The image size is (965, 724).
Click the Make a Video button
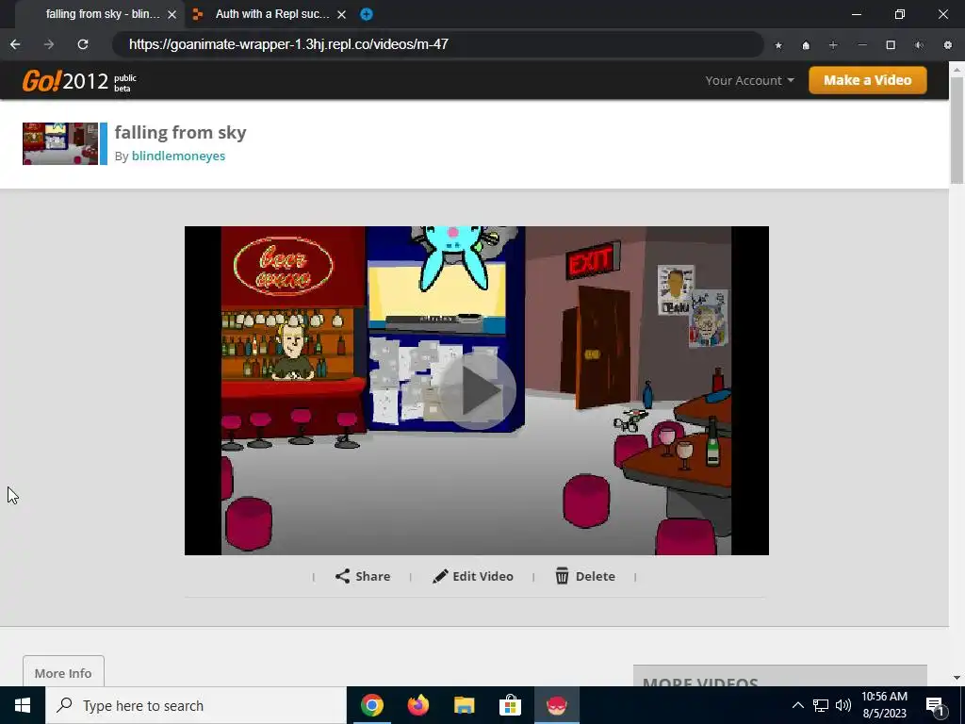(x=868, y=80)
